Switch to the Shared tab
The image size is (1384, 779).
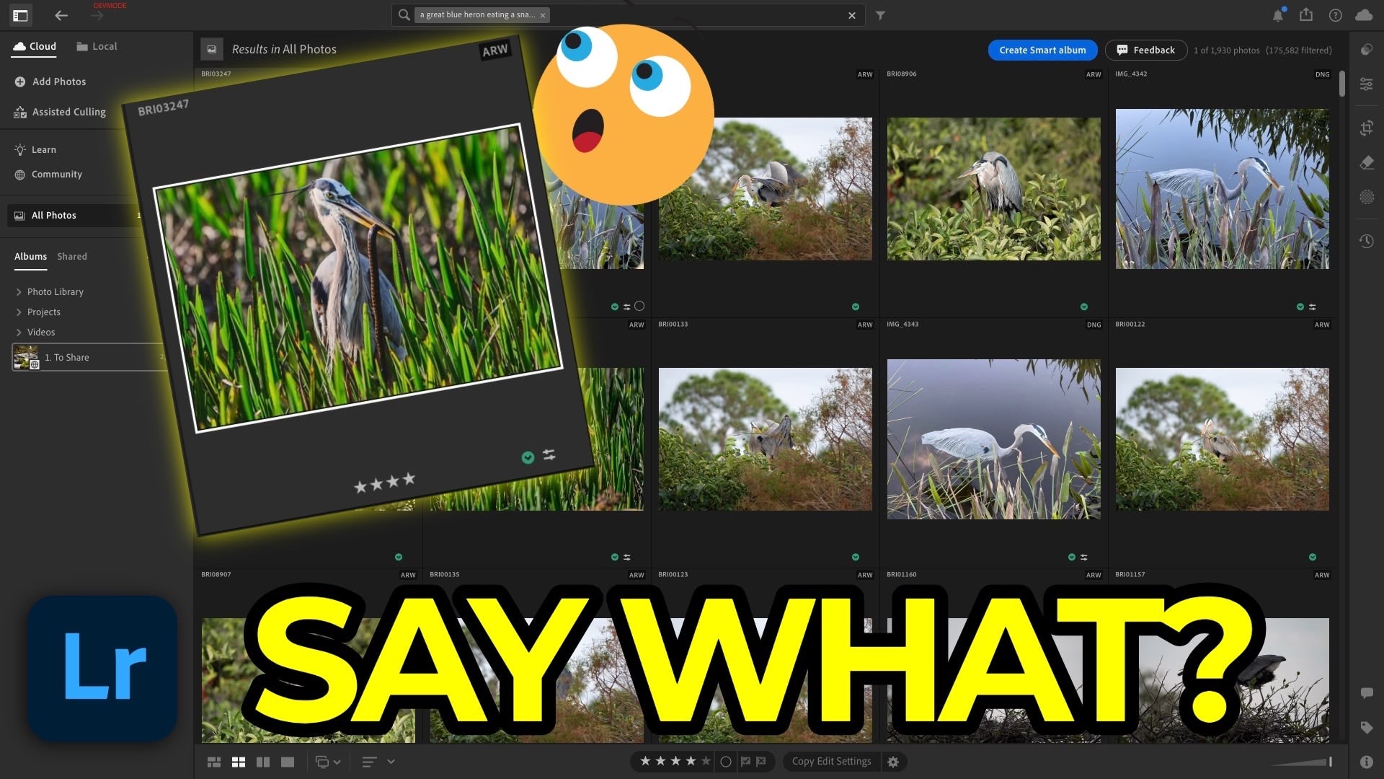point(72,257)
